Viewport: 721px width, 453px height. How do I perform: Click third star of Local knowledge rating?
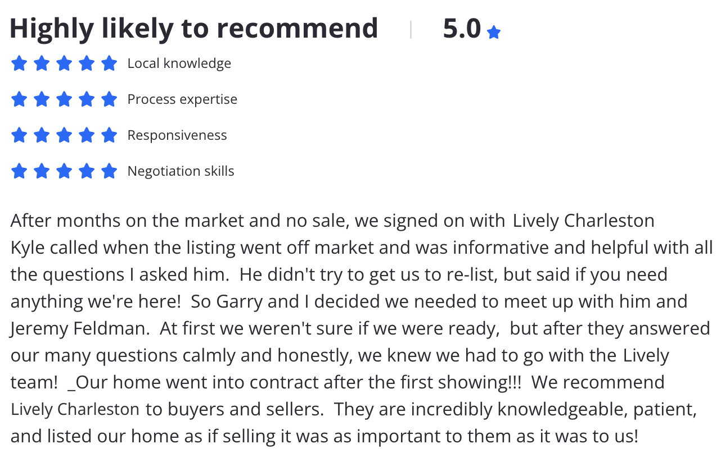pos(64,63)
